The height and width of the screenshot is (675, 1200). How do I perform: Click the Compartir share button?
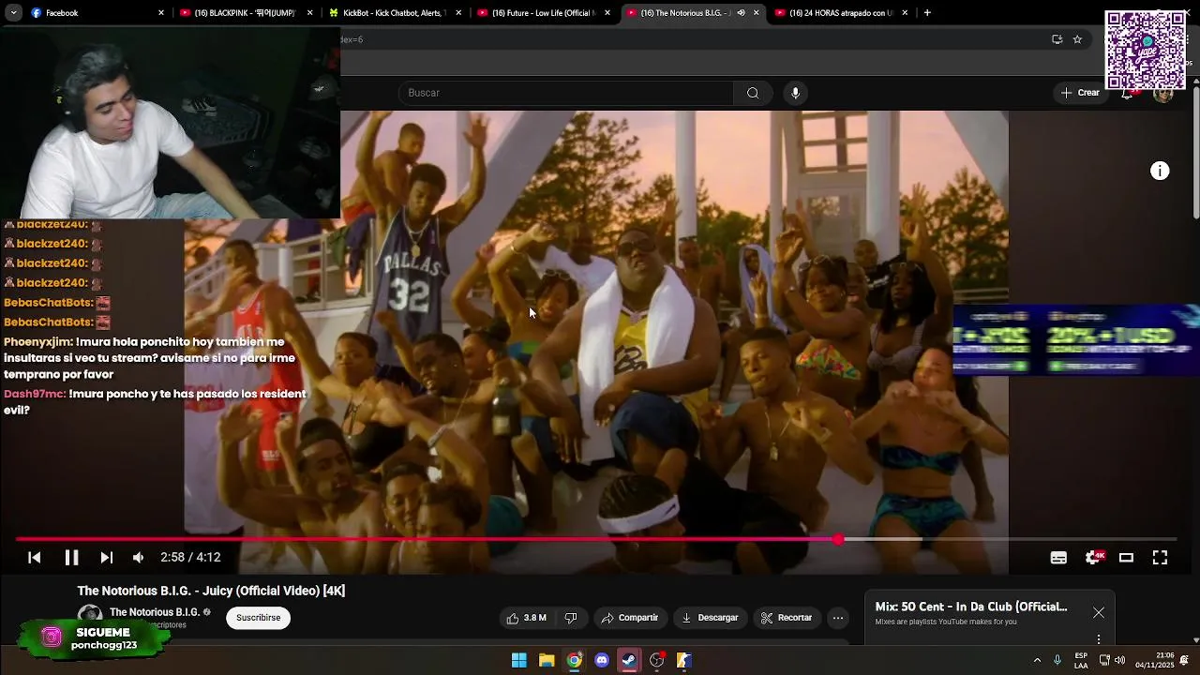point(630,618)
